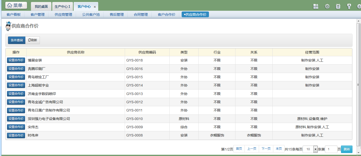Click 设置合作价 for 青鸟喷绘工厂

pyautogui.click(x=16, y=77)
